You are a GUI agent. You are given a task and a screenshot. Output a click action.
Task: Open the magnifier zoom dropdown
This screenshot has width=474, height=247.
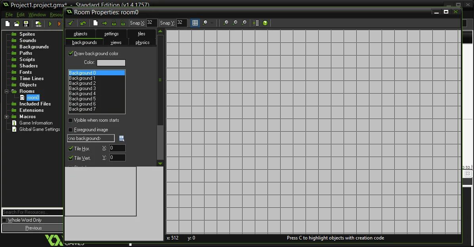coord(212,23)
